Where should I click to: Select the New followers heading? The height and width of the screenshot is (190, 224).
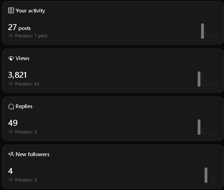tap(33, 154)
